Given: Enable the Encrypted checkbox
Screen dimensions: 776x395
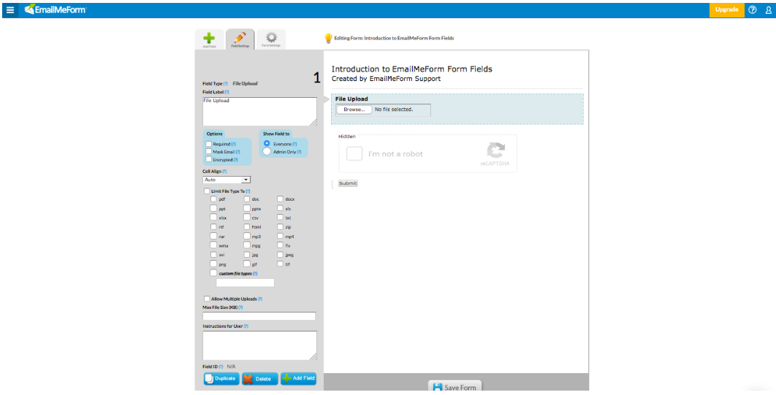Looking at the screenshot, I should (x=209, y=159).
